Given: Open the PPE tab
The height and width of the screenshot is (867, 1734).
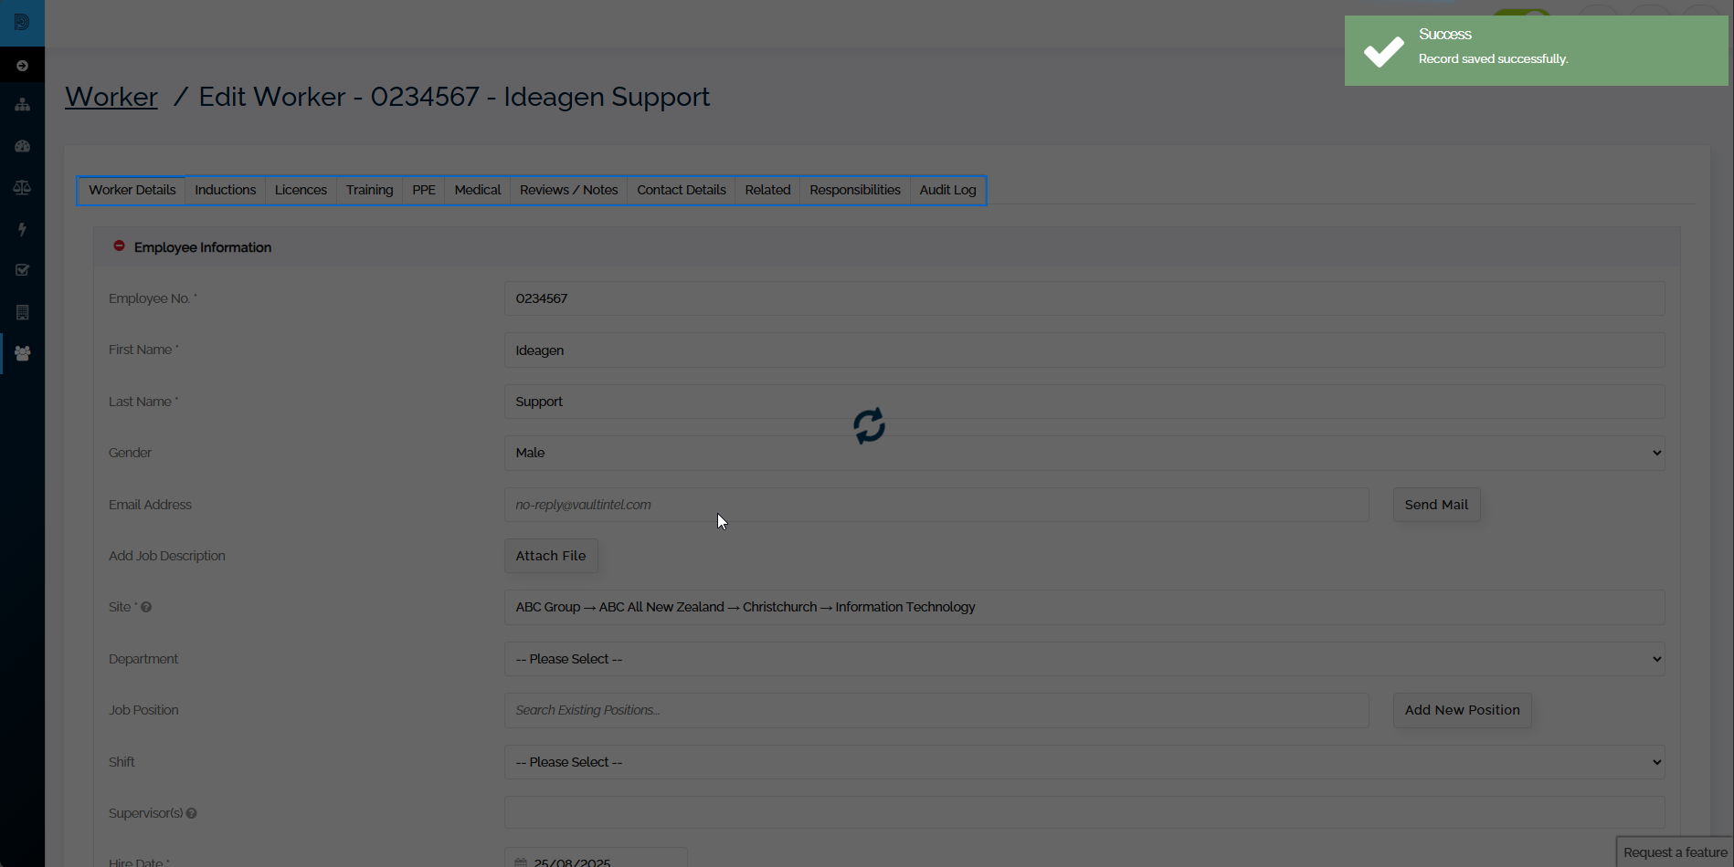Looking at the screenshot, I should [x=424, y=190].
